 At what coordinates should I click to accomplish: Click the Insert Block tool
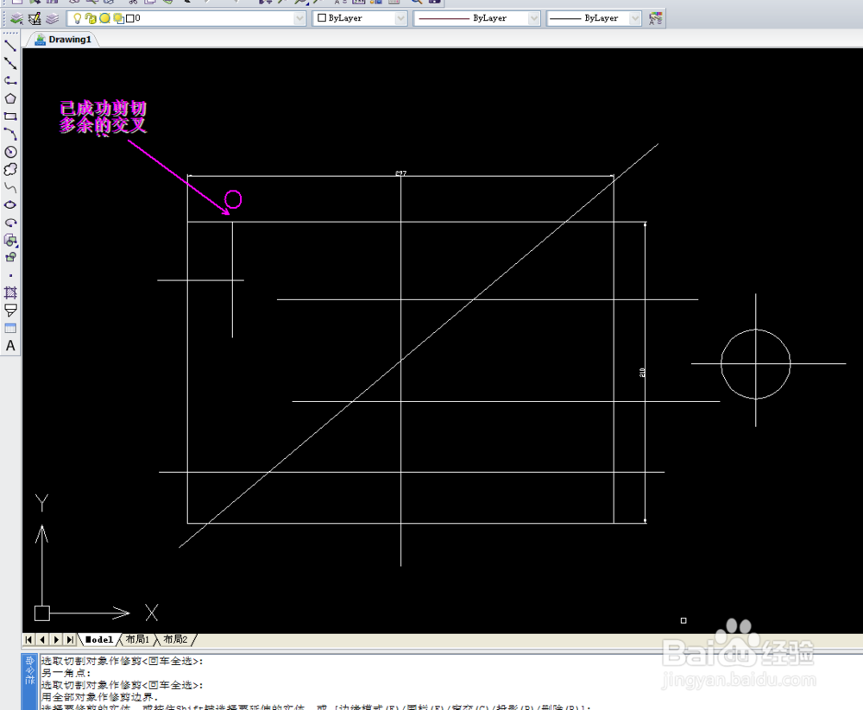9,240
